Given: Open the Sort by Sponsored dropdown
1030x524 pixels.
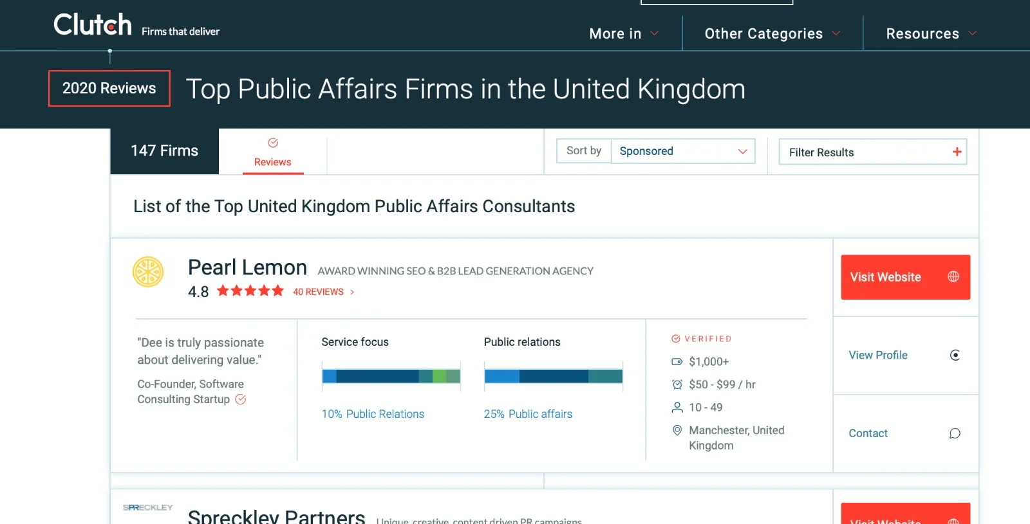Looking at the screenshot, I should [683, 151].
